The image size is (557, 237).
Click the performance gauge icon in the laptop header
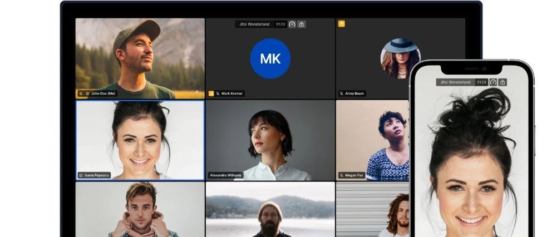[292, 24]
